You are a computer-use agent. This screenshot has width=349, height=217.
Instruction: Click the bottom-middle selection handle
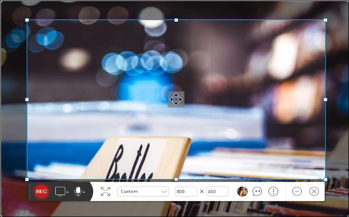(176, 180)
